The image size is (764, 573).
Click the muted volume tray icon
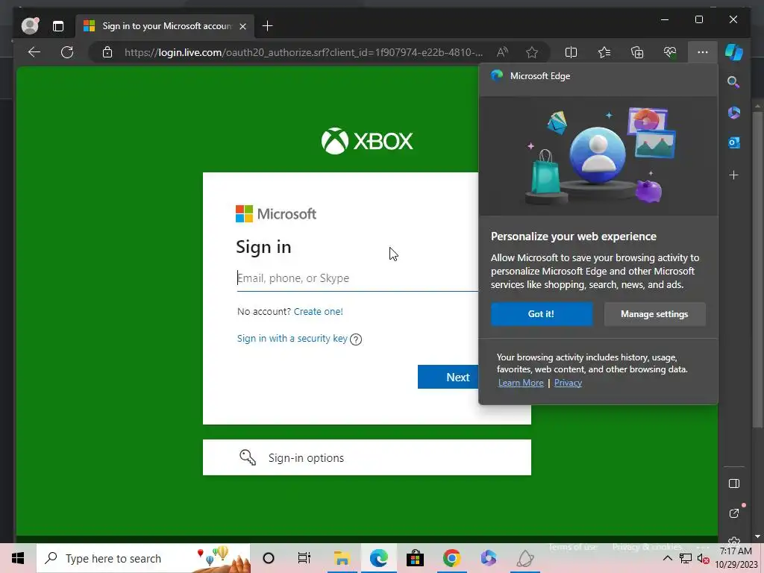click(x=703, y=559)
